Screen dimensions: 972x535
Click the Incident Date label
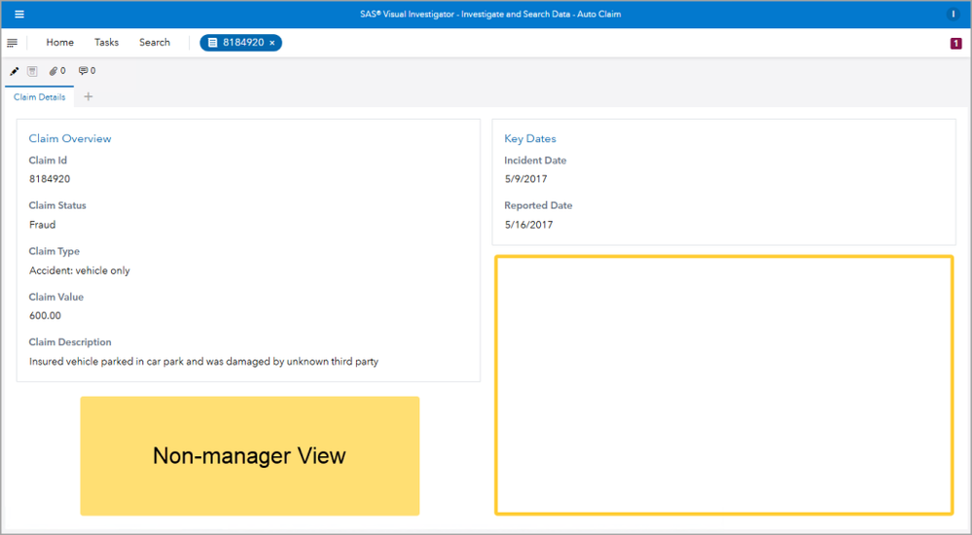[x=535, y=160]
